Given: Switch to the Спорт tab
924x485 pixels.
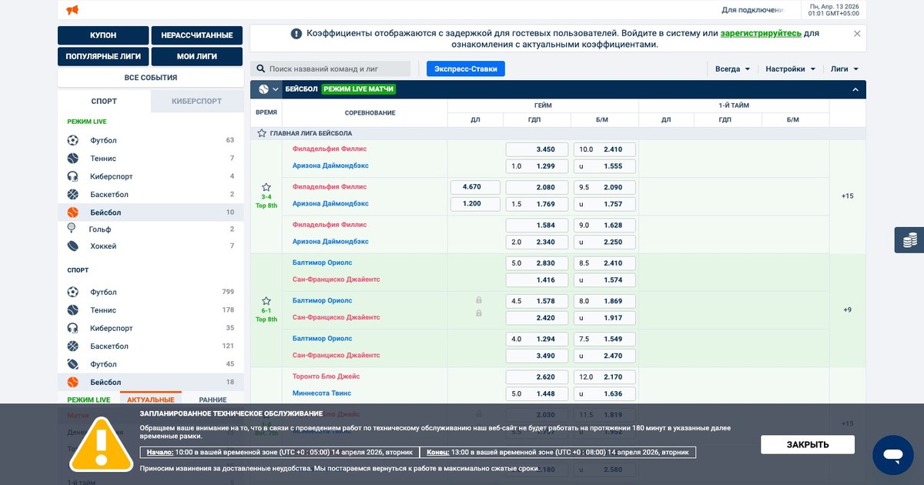Looking at the screenshot, I should click(104, 102).
